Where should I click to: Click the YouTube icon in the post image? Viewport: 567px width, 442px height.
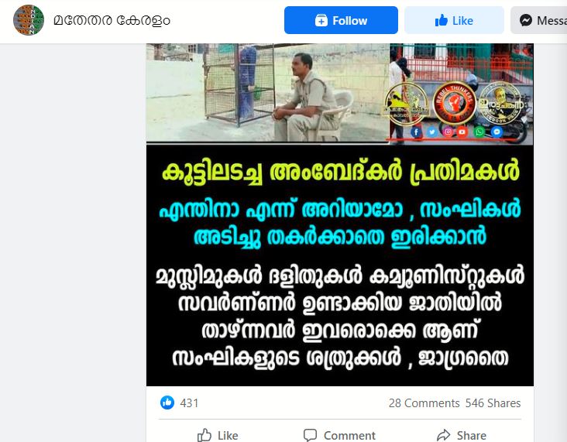pos(462,132)
